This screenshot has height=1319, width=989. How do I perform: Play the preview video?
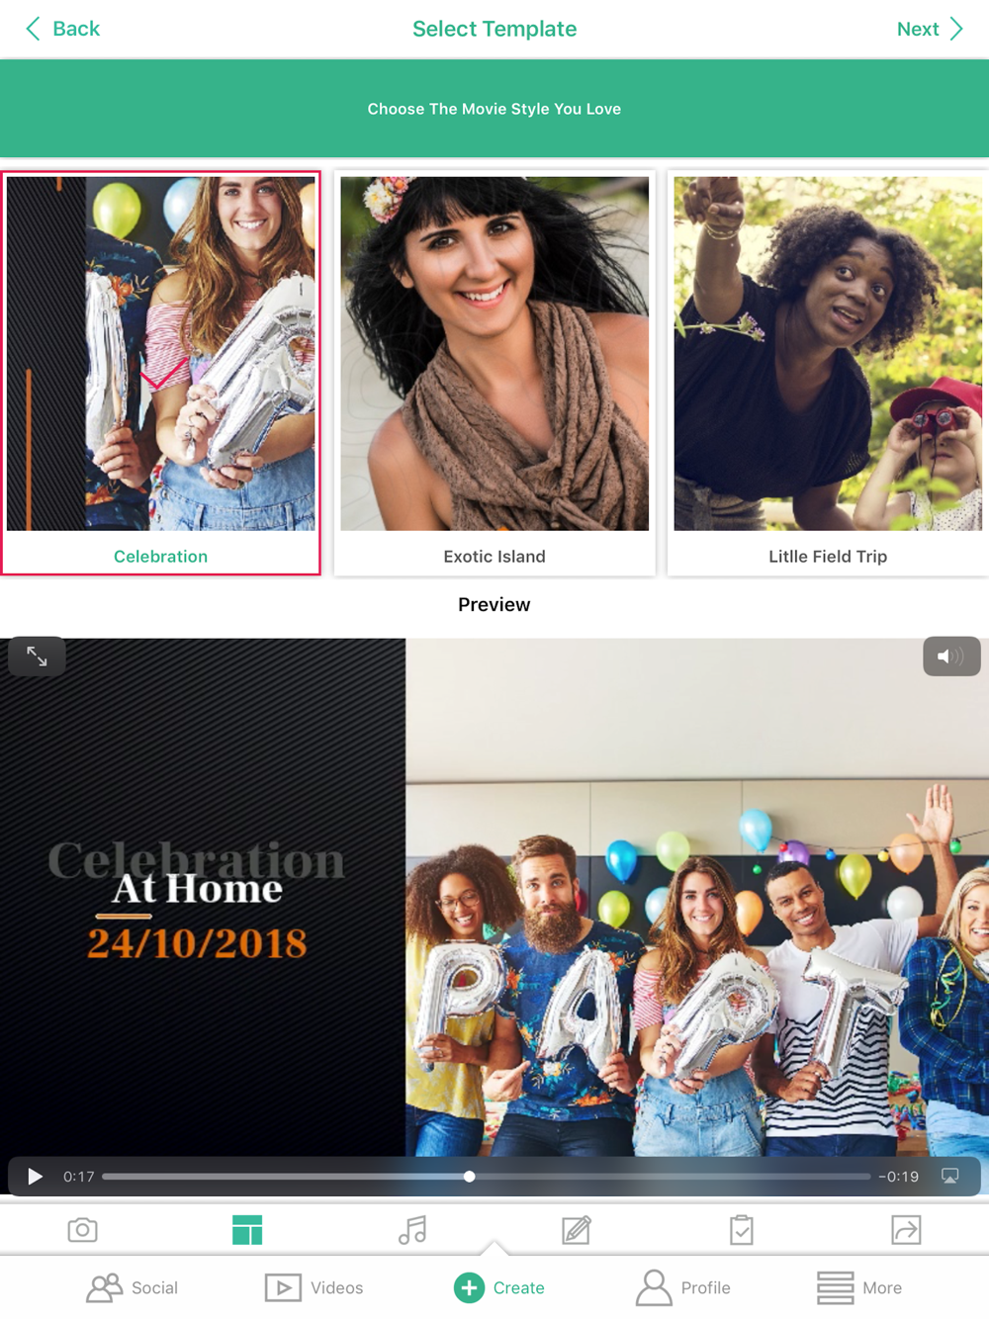pos(35,1177)
